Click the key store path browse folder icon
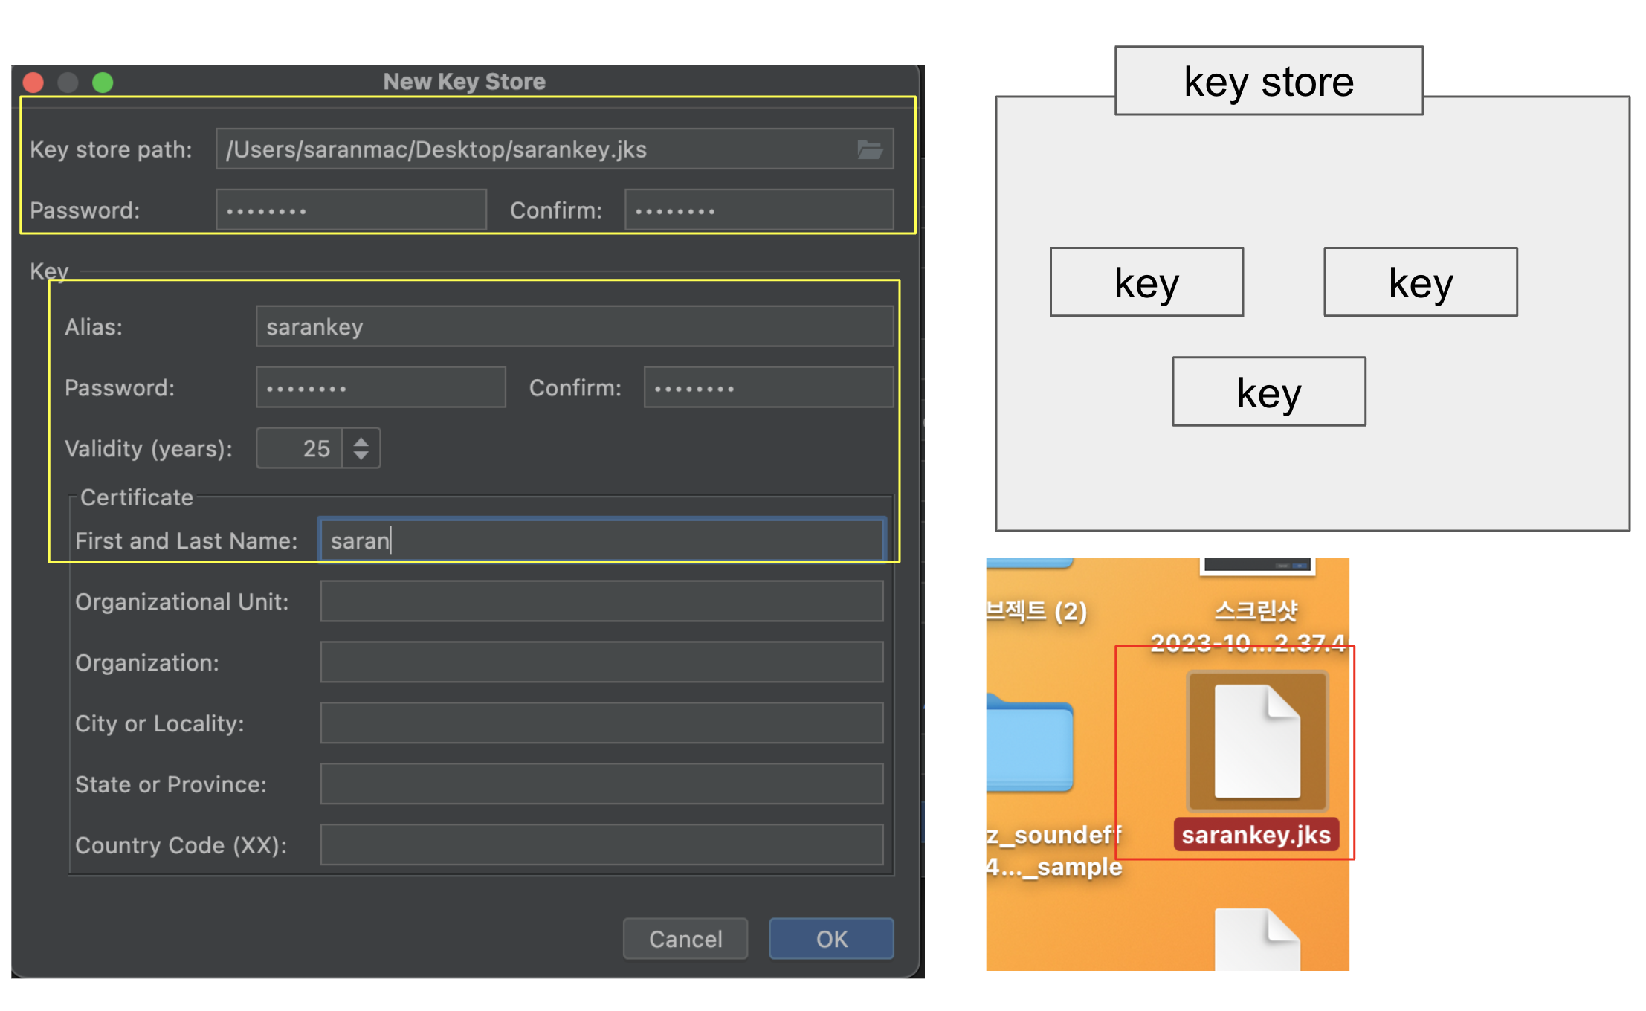 click(869, 149)
